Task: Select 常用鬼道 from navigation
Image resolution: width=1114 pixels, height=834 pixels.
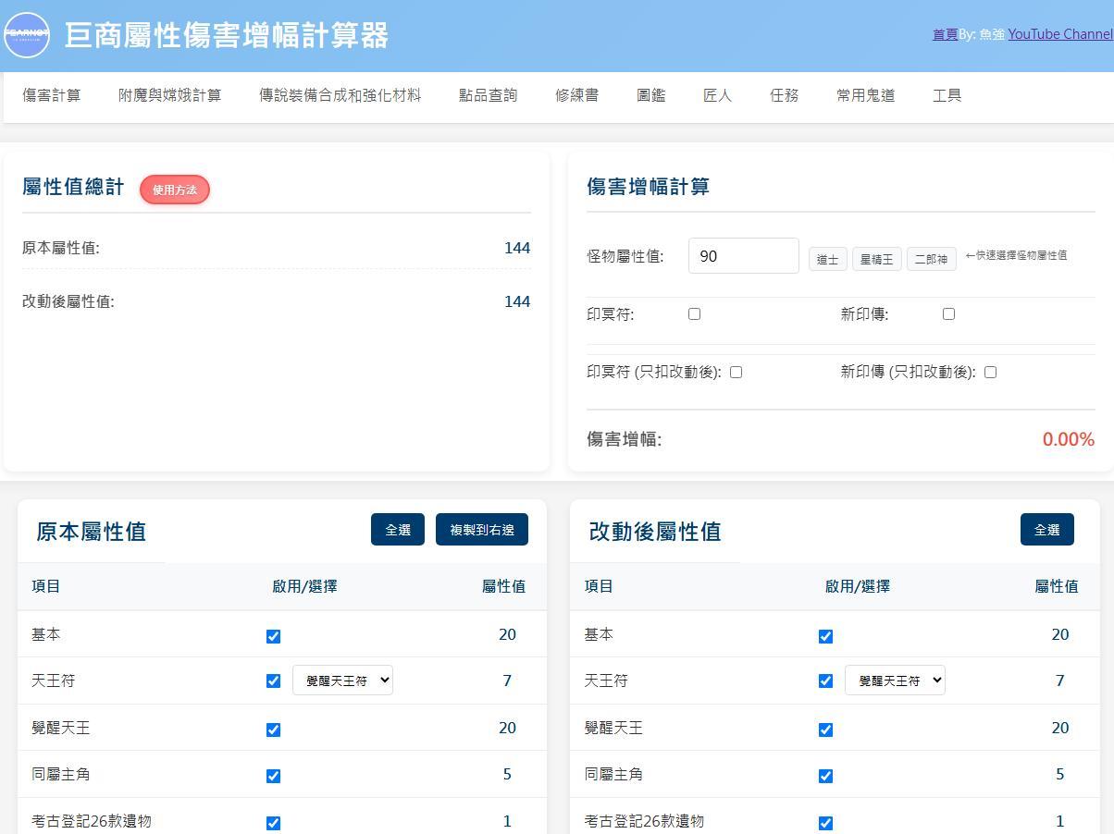Action: pyautogui.click(x=865, y=95)
